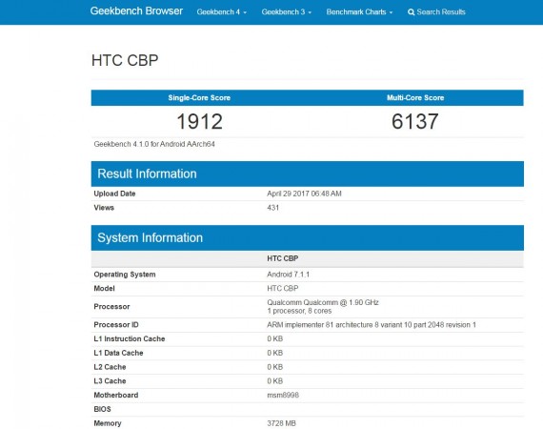Click the Search Results magnifier icon
Screen dimensions: 543x429
(411, 12)
